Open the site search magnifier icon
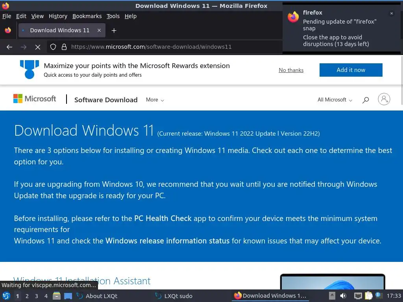The height and width of the screenshot is (302, 403). [366, 100]
